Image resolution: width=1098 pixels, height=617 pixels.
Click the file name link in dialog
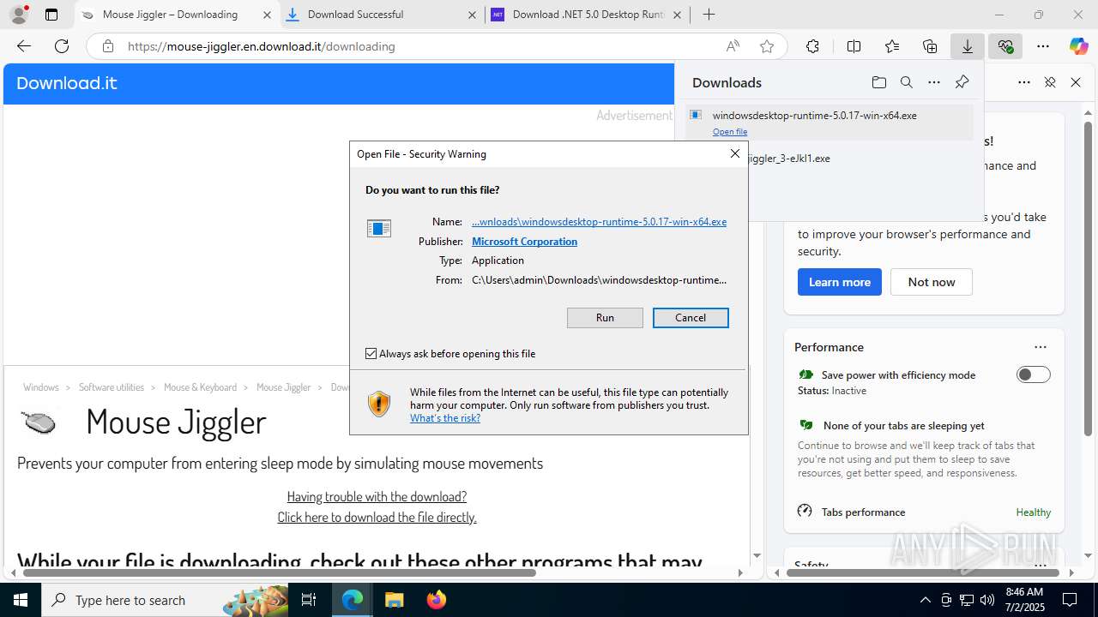click(x=599, y=221)
